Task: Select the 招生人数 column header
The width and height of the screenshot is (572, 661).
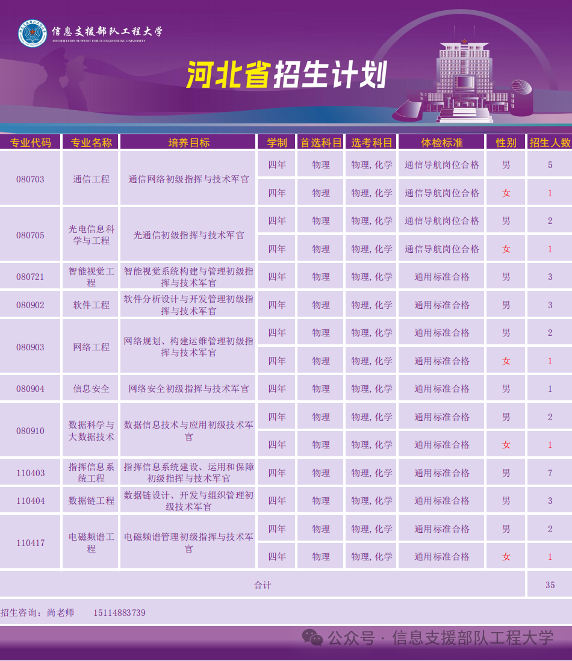Action: pos(550,143)
